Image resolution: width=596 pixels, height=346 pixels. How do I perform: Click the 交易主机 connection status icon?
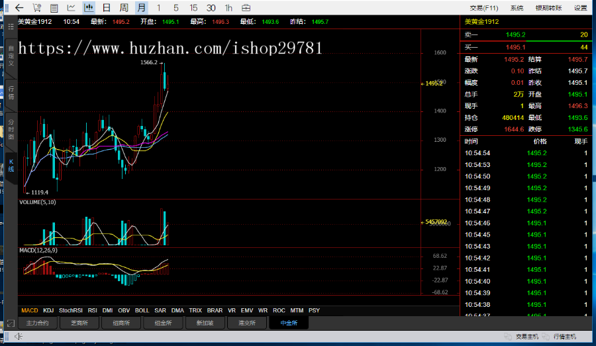[508, 337]
